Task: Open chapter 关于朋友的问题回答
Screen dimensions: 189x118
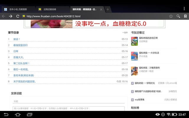Action: point(25,81)
